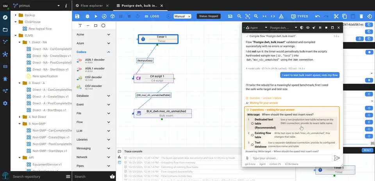Copy selection with the toolbar copy icon
375x181 pixels.
[x=345, y=16]
